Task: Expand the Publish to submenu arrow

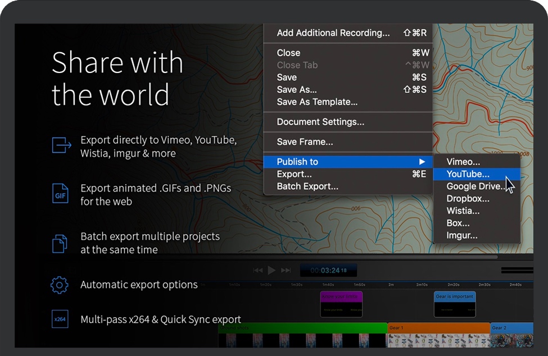Action: click(422, 162)
